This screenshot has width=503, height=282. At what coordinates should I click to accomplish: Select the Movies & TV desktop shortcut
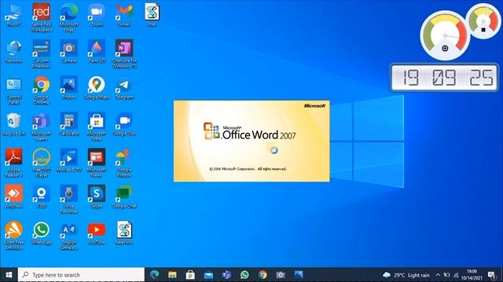pyautogui.click(x=69, y=161)
